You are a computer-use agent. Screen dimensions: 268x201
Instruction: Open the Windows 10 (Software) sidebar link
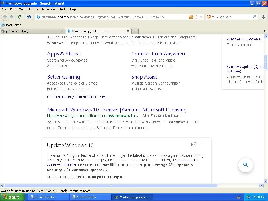(244, 39)
